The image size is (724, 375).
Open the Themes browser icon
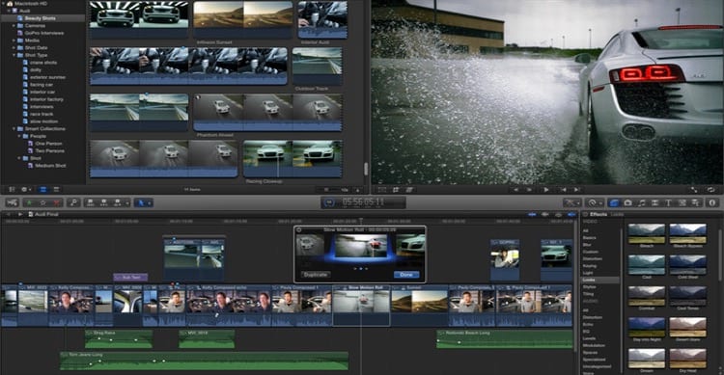695,202
